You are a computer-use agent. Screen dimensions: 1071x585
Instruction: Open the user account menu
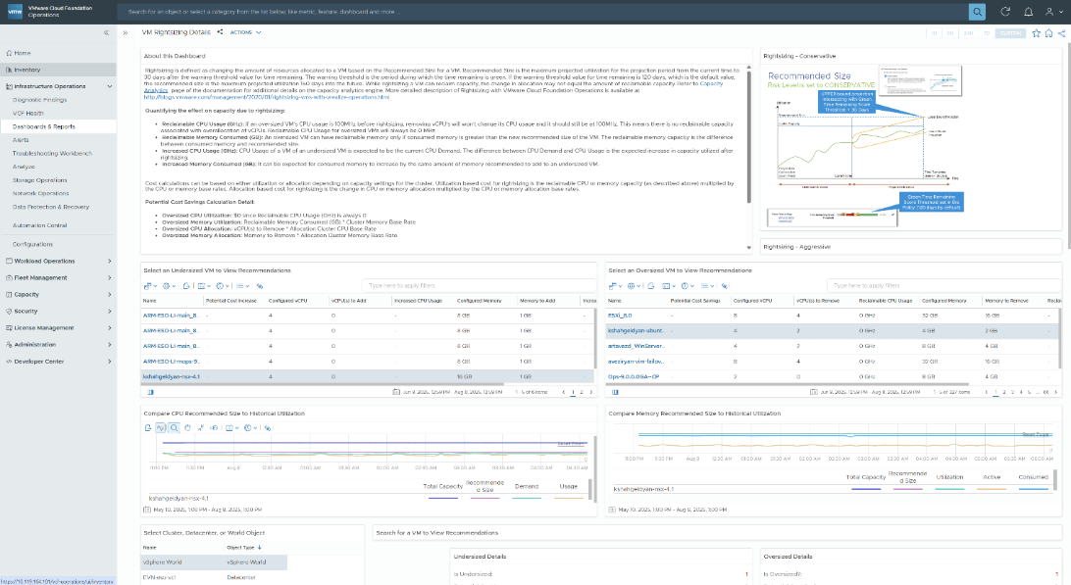[1051, 12]
